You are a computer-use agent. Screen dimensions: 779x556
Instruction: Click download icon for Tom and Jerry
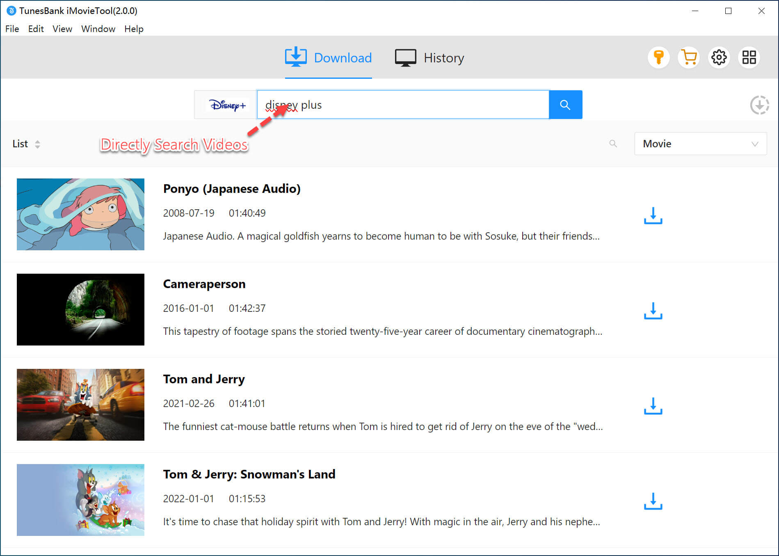(x=653, y=406)
